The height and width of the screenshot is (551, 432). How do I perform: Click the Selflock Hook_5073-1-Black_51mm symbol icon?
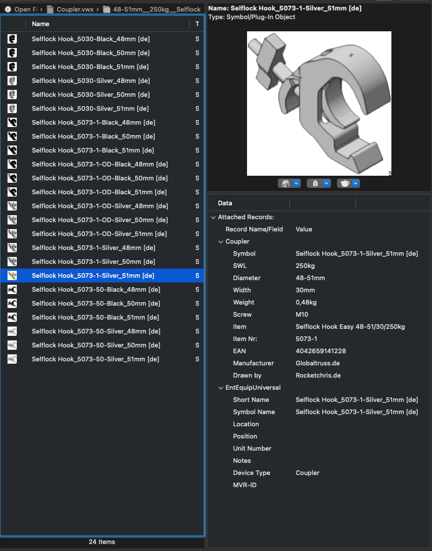coord(12,150)
